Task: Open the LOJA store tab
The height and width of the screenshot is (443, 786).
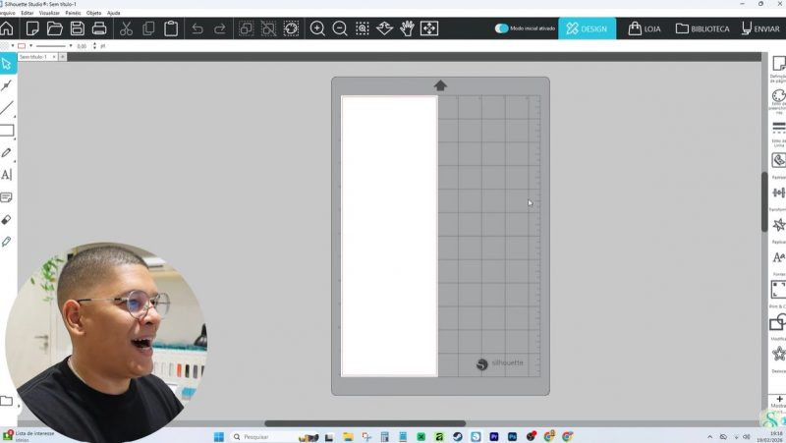Action: point(645,28)
